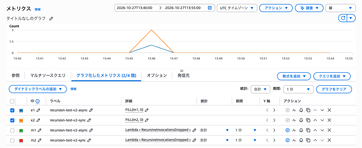
Task: Uncheck the e1 row checkbox
Action: tap(12, 110)
